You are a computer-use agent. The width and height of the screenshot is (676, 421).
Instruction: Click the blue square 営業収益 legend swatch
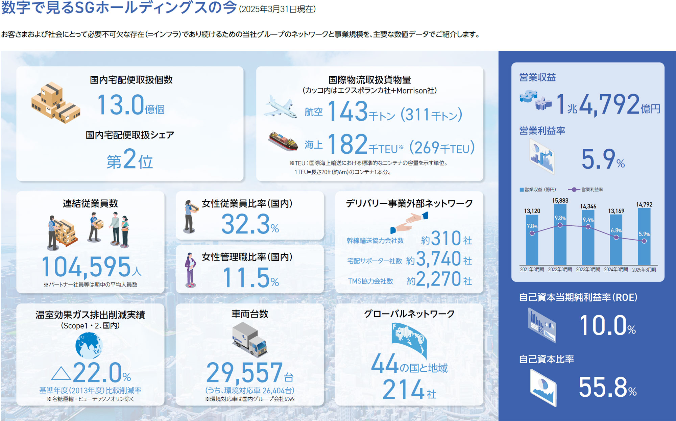coord(522,190)
